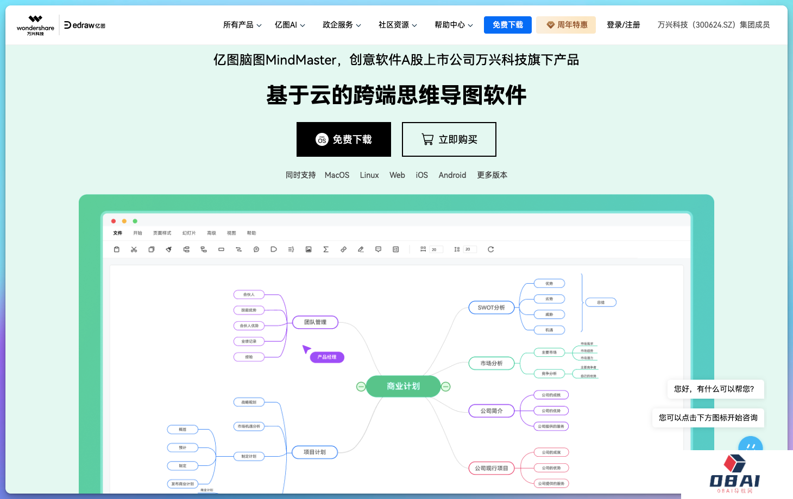Click the iOS platform link
The image size is (793, 499).
422,175
